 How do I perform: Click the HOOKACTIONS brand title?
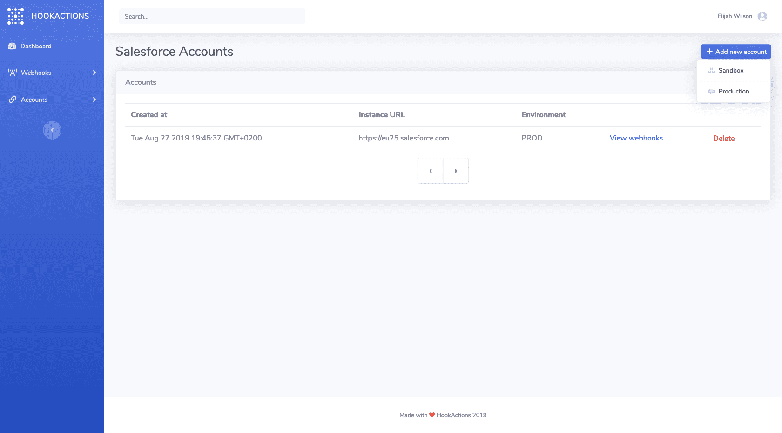[x=60, y=16]
